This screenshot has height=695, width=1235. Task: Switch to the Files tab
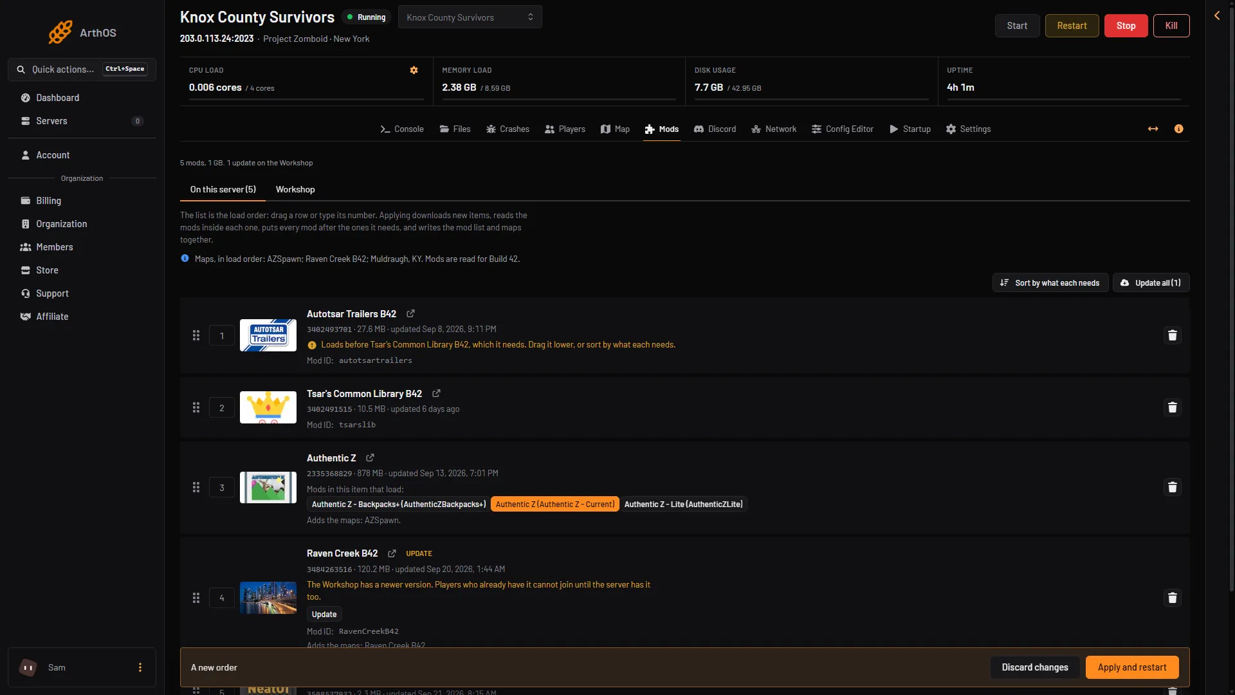[455, 129]
